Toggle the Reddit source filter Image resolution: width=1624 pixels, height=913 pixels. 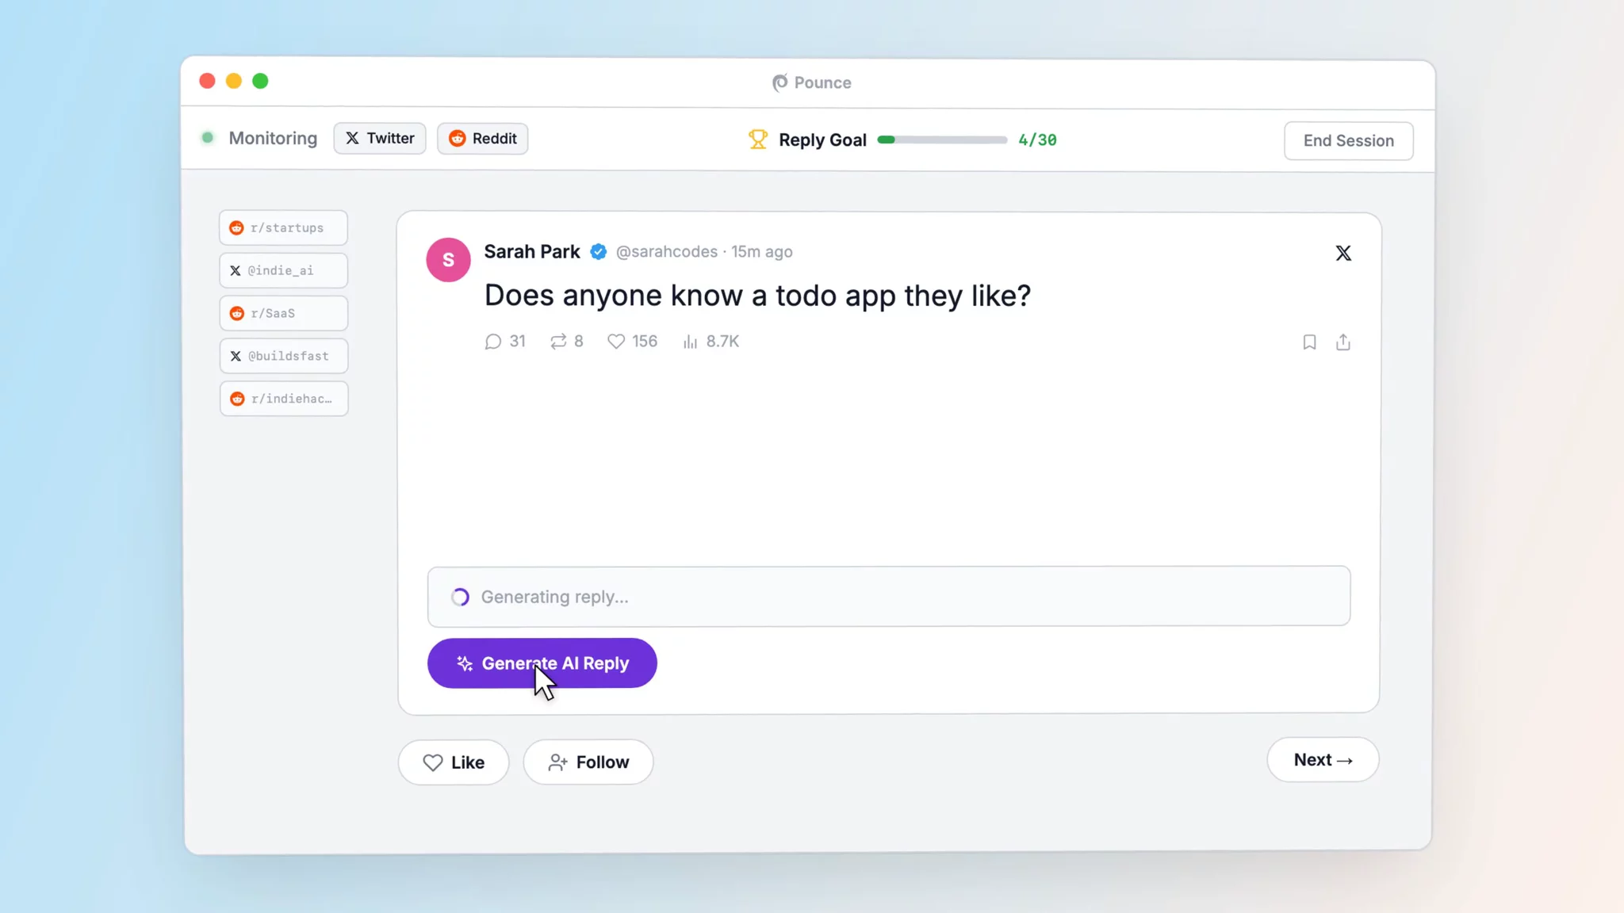click(x=482, y=138)
